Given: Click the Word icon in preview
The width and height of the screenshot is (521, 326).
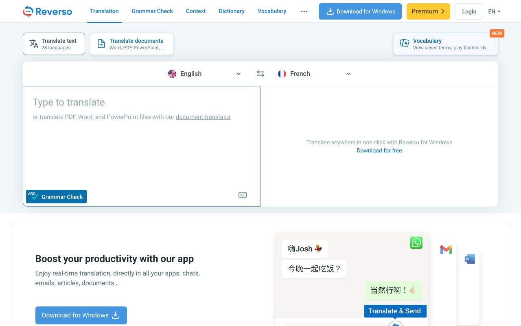Looking at the screenshot, I should (470, 259).
